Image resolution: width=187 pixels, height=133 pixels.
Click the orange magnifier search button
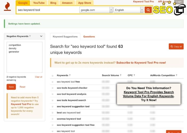pos(148,10)
